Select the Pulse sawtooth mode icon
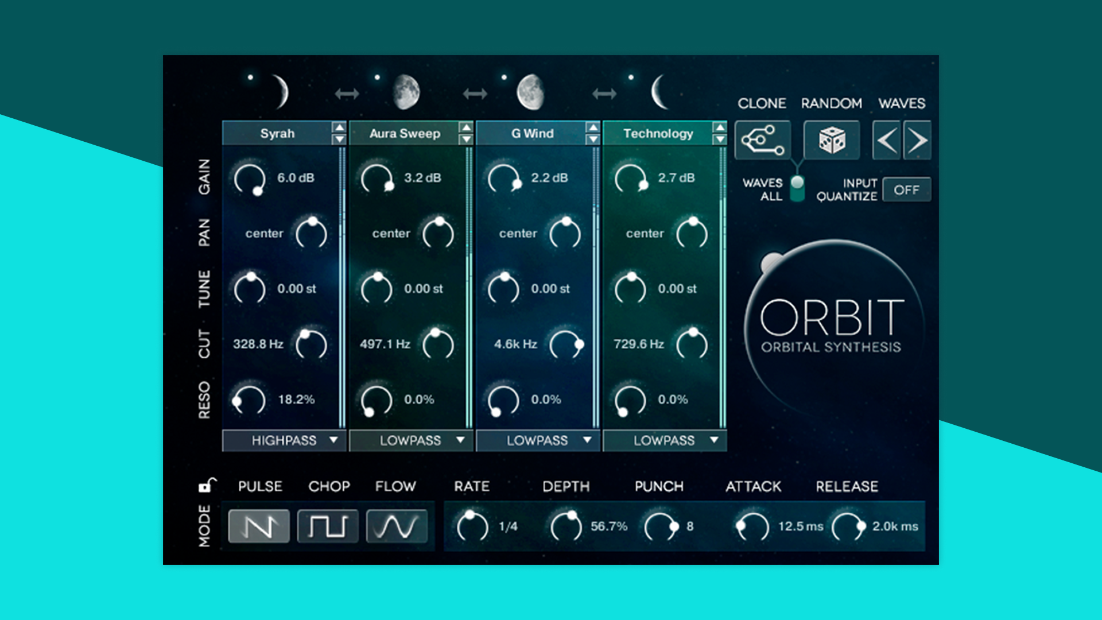 coord(259,526)
